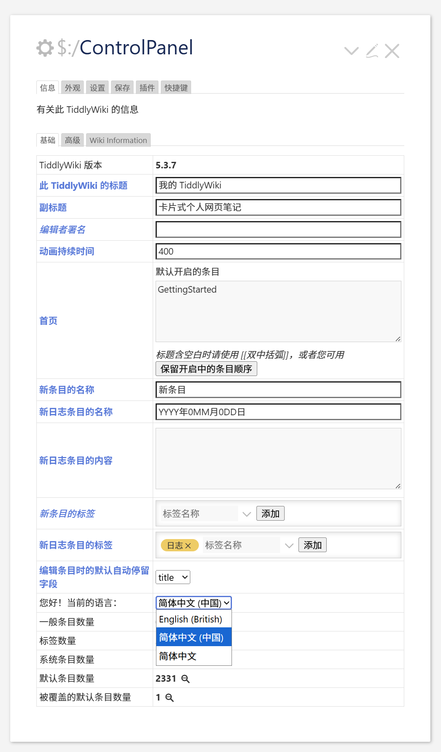Follow the 新日志条目的名称 link

[76, 412]
